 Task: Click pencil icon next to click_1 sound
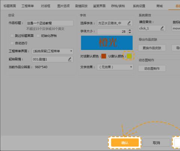(x=162, y=28)
